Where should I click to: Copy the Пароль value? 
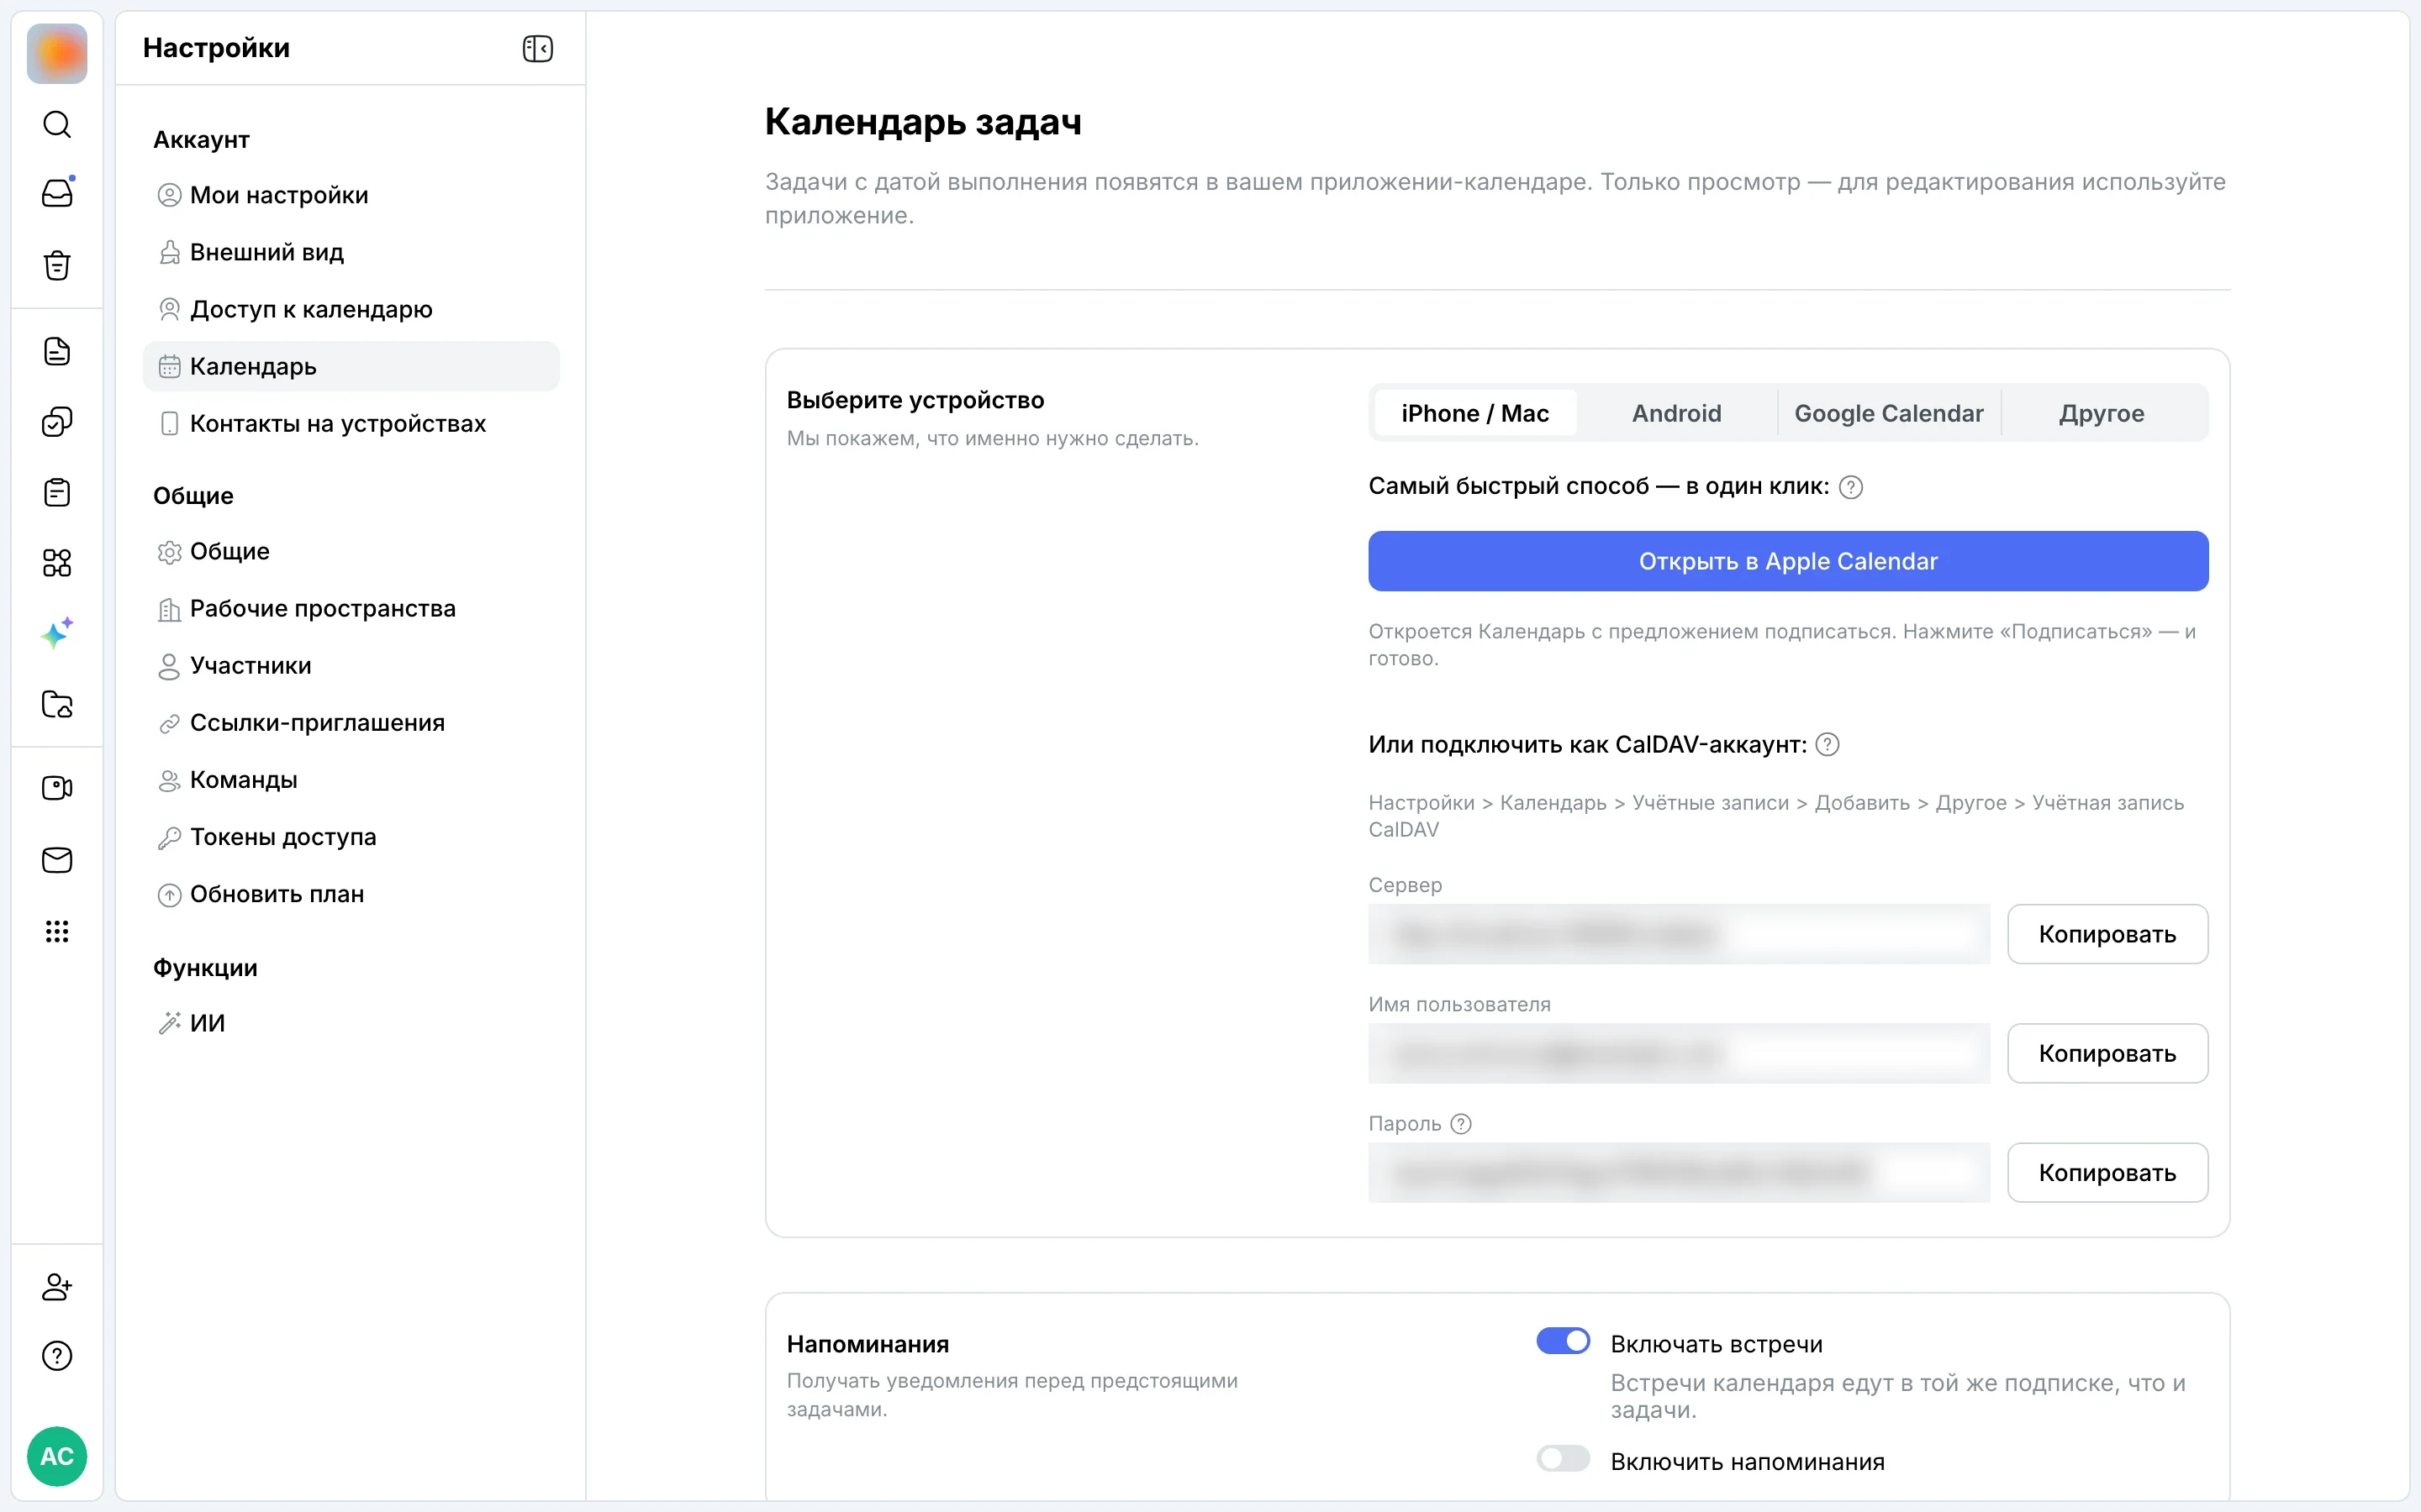tap(2108, 1172)
